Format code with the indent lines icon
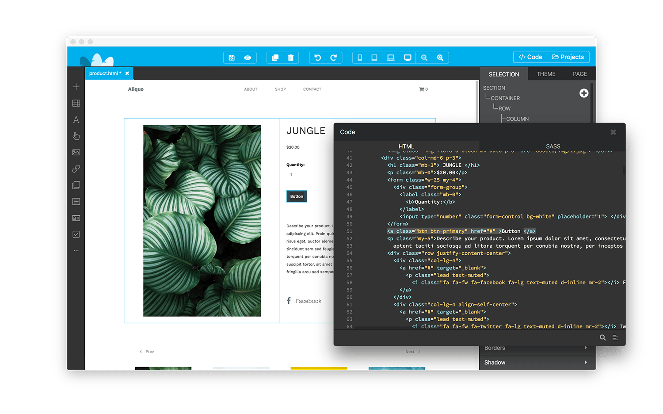Image resolution: width=663 pixels, height=414 pixels. 615,337
